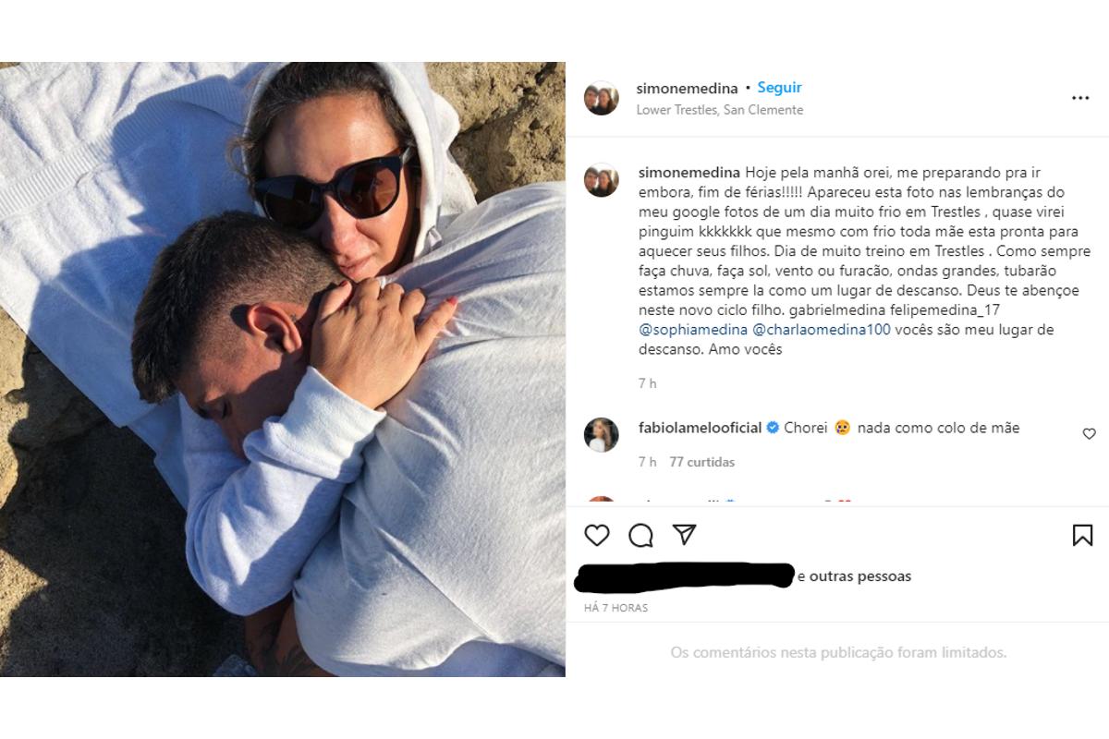
Task: Open @sophiamedina mention in caption
Action: (683, 330)
